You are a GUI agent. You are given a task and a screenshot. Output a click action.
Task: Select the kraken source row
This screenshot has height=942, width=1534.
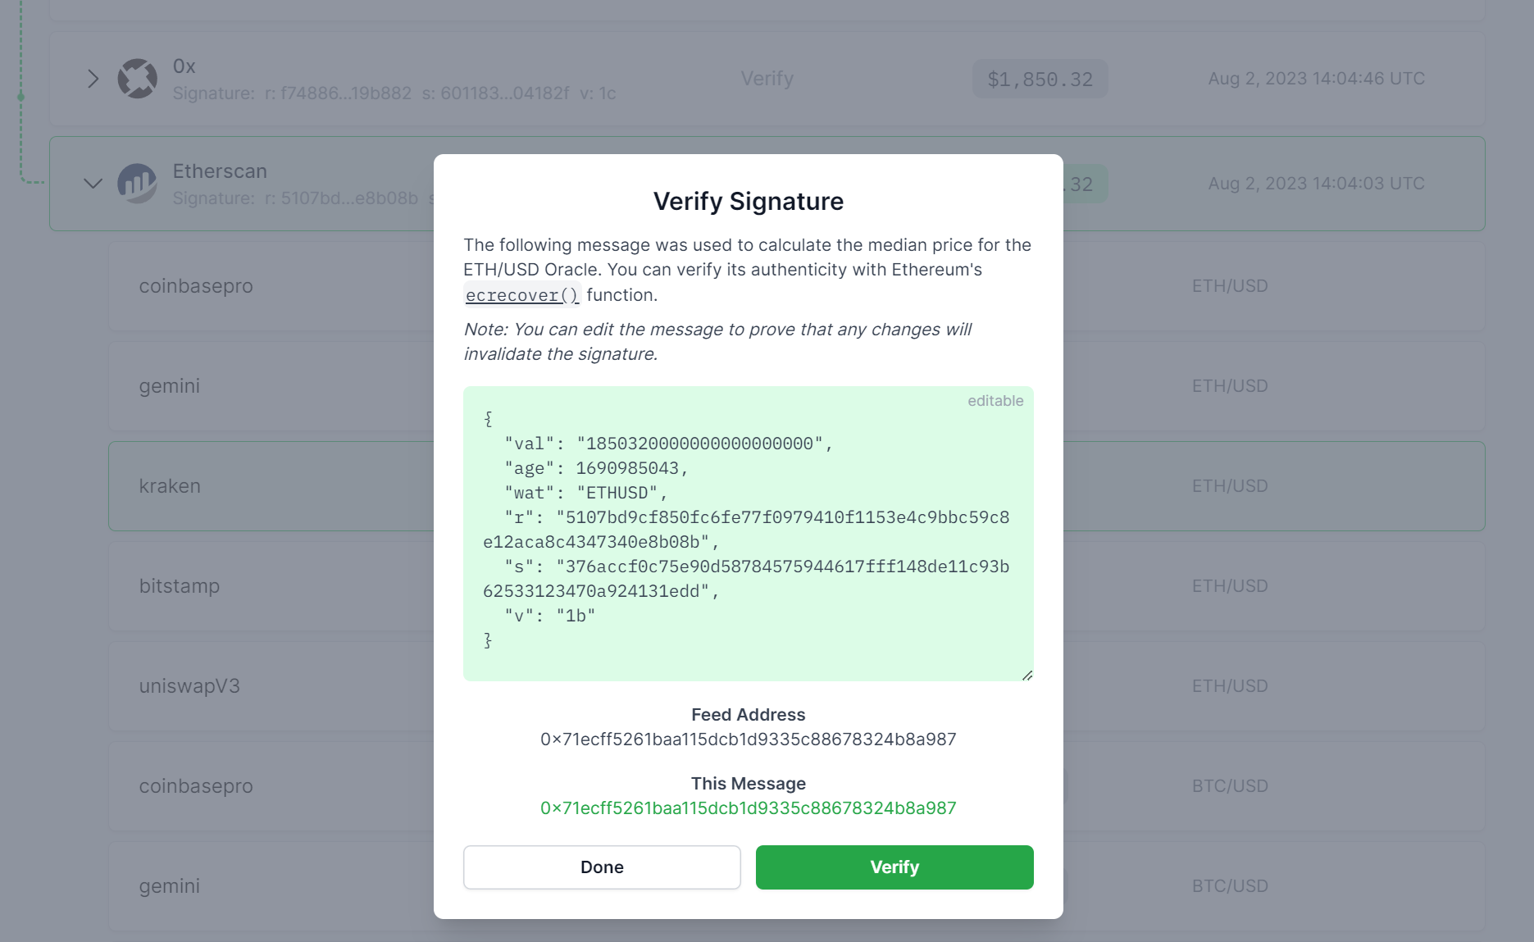[797, 486]
